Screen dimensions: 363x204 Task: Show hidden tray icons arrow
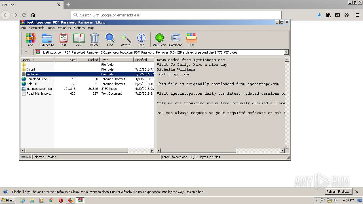point(316,200)
